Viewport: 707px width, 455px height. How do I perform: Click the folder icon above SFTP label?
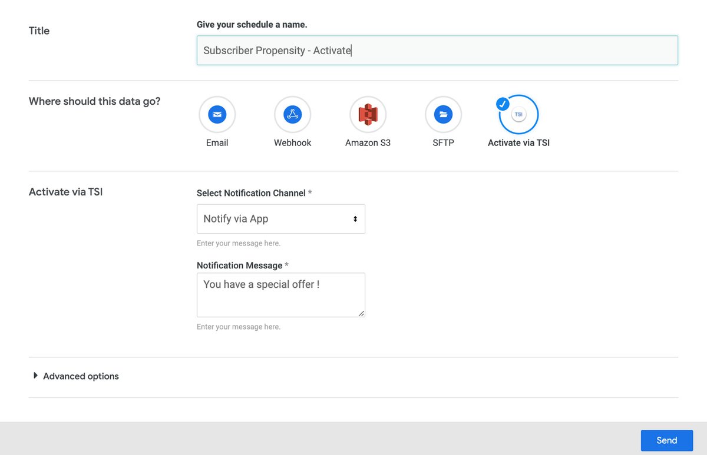click(443, 114)
